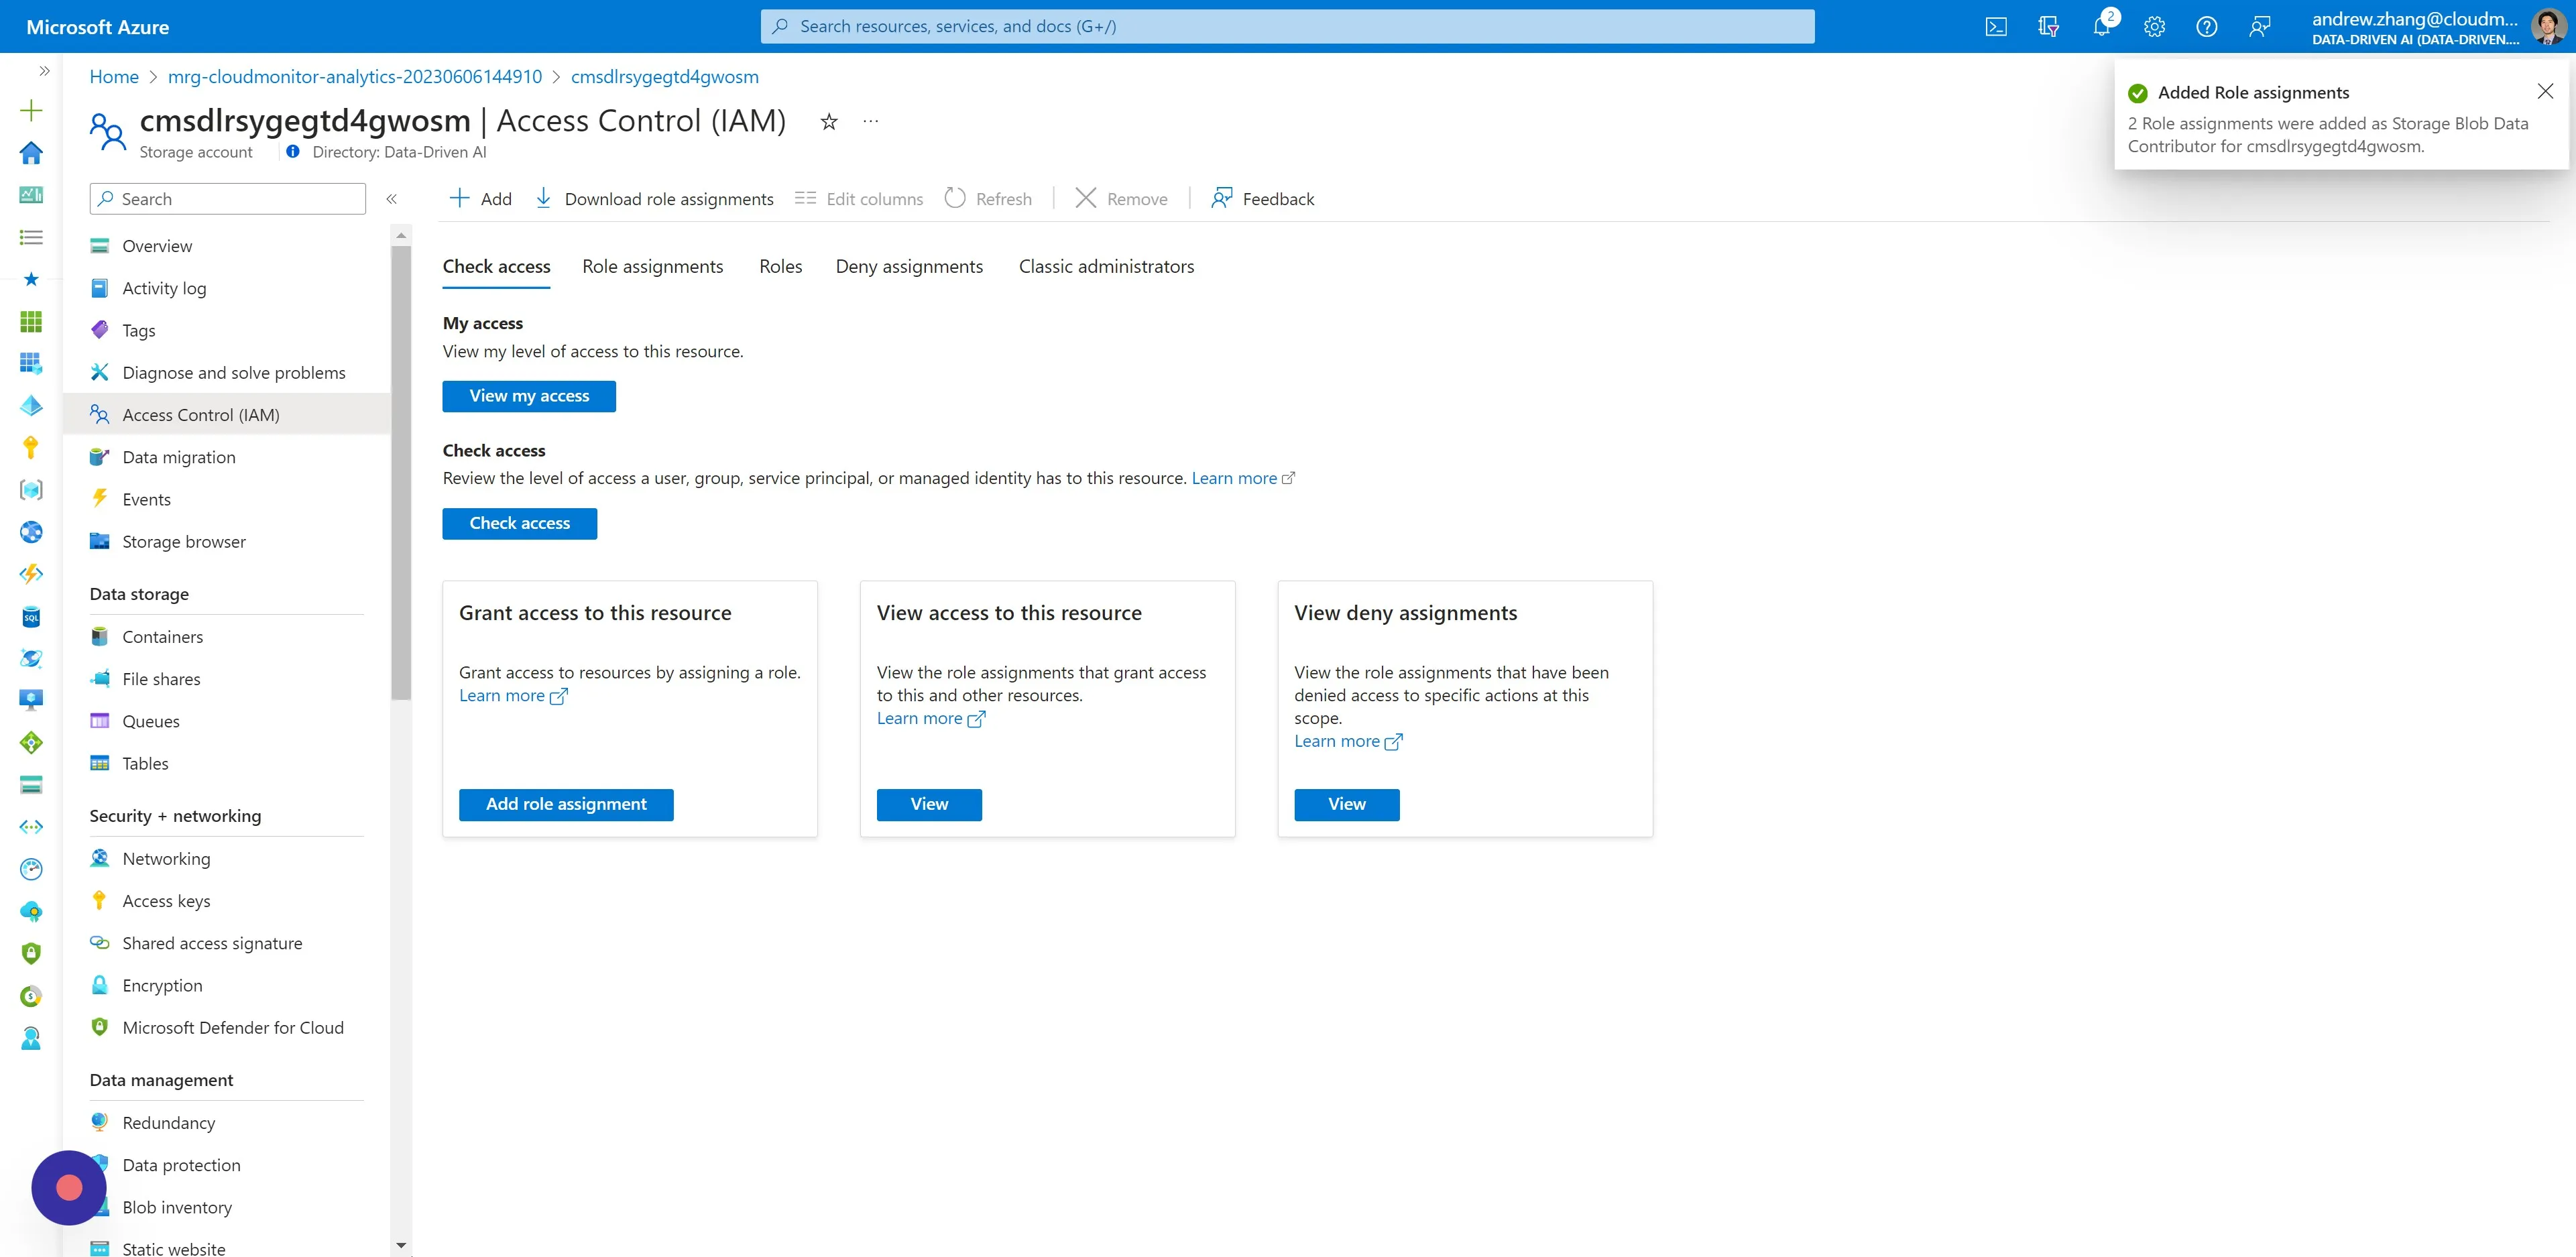Open the more options ellipsis by title
This screenshot has height=1257, width=2576.
(871, 121)
